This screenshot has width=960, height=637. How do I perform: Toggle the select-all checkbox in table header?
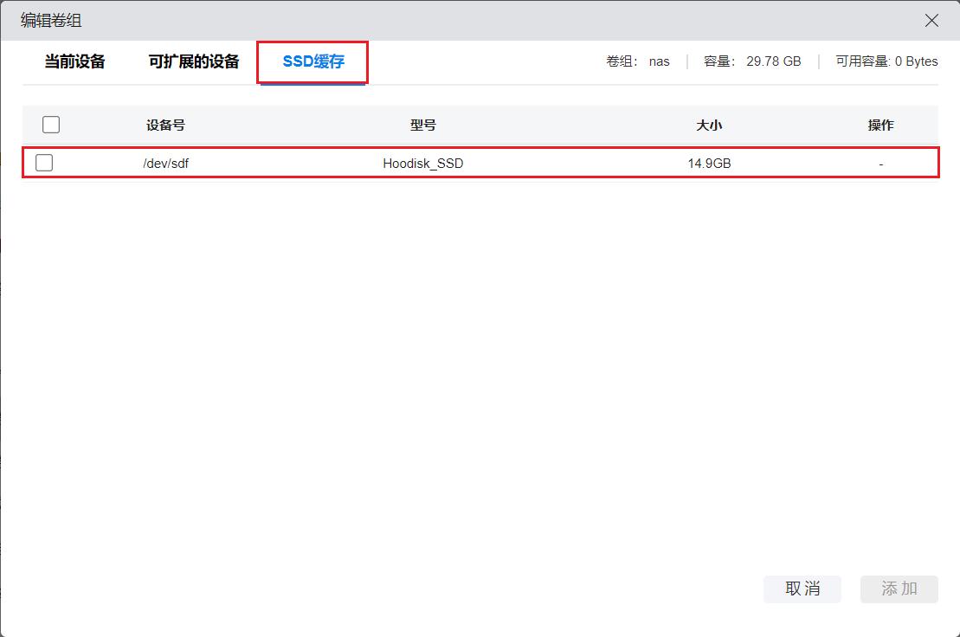(51, 125)
